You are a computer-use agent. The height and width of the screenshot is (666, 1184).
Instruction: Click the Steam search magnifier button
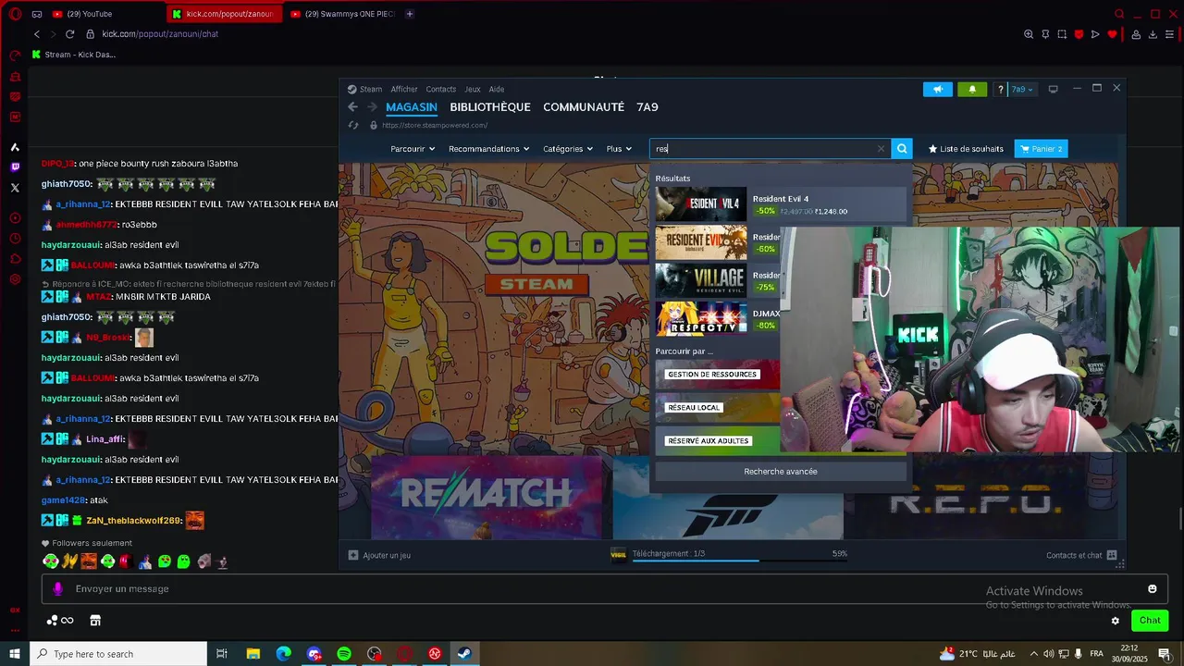[902, 148]
